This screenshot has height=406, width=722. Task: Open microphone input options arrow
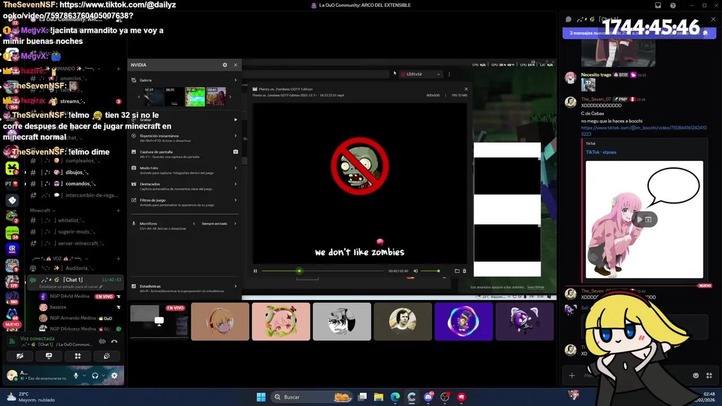pos(84,376)
